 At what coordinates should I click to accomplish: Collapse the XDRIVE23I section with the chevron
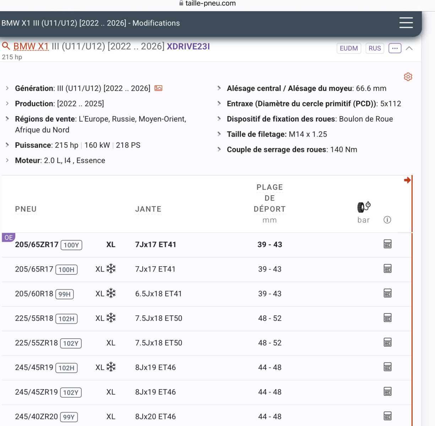click(x=409, y=48)
